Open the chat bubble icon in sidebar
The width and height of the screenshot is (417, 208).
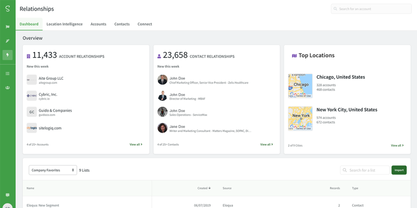click(x=7, y=195)
